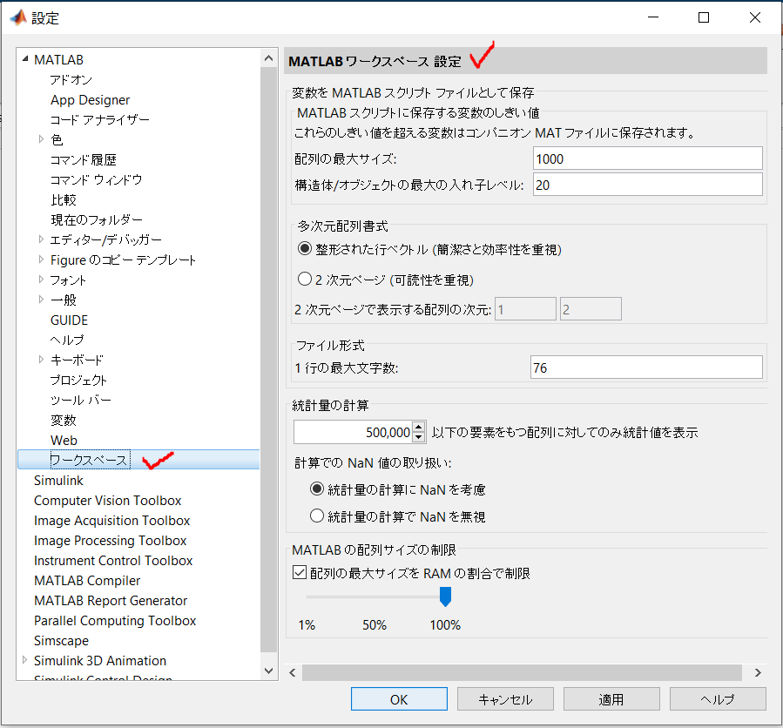
Task: Choose 統計量の計算で NaN を無視
Action: point(317,516)
